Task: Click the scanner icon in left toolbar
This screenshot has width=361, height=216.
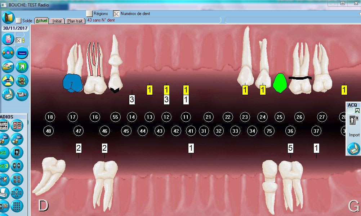Action: point(8,94)
